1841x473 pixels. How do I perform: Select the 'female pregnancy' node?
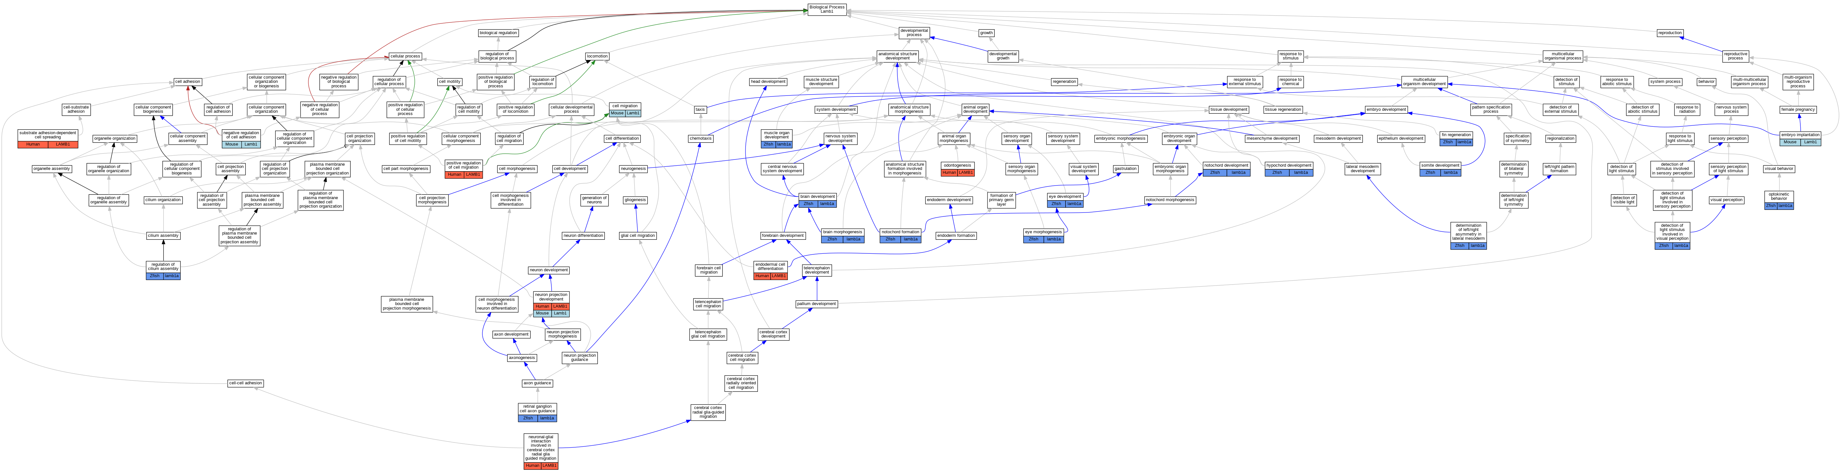(1798, 110)
